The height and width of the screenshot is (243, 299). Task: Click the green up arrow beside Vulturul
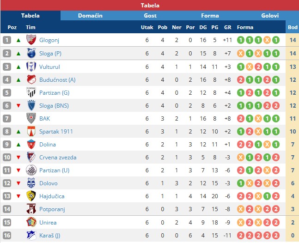pos(18,67)
